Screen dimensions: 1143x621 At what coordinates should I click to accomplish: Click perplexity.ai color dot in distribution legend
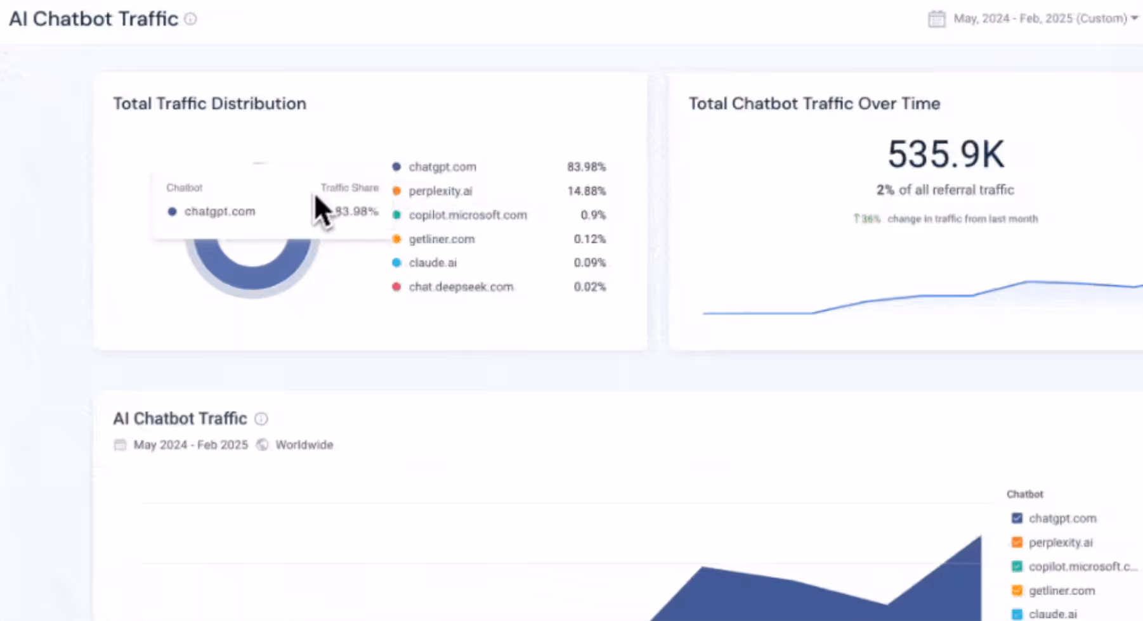396,191
